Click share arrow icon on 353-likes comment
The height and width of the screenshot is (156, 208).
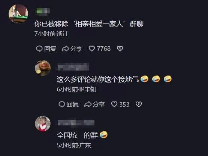(88, 104)
